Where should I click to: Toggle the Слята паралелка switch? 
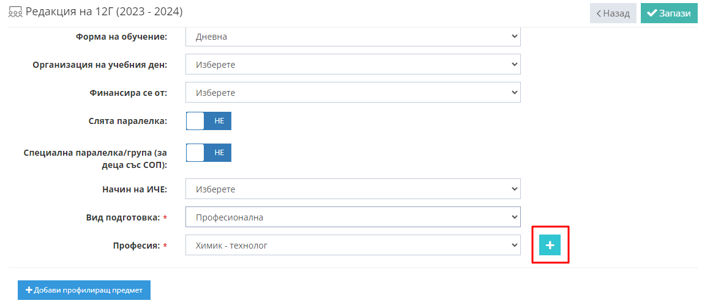[x=209, y=121]
